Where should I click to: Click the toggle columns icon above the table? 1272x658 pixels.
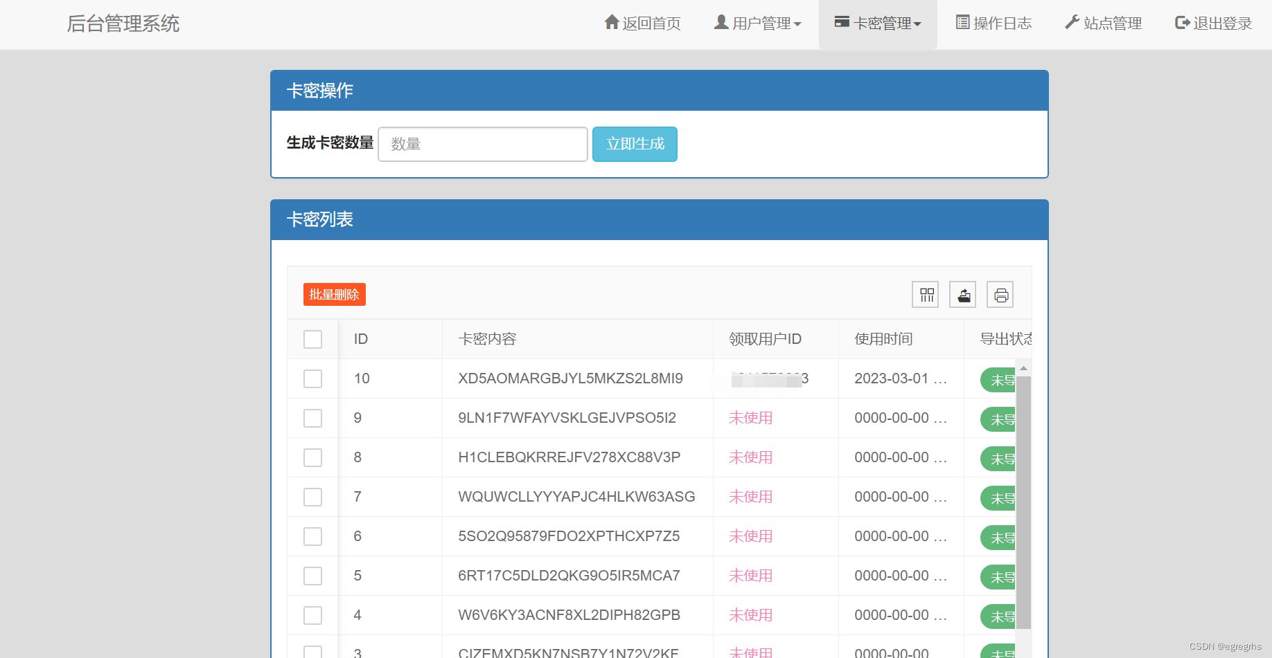pos(925,294)
